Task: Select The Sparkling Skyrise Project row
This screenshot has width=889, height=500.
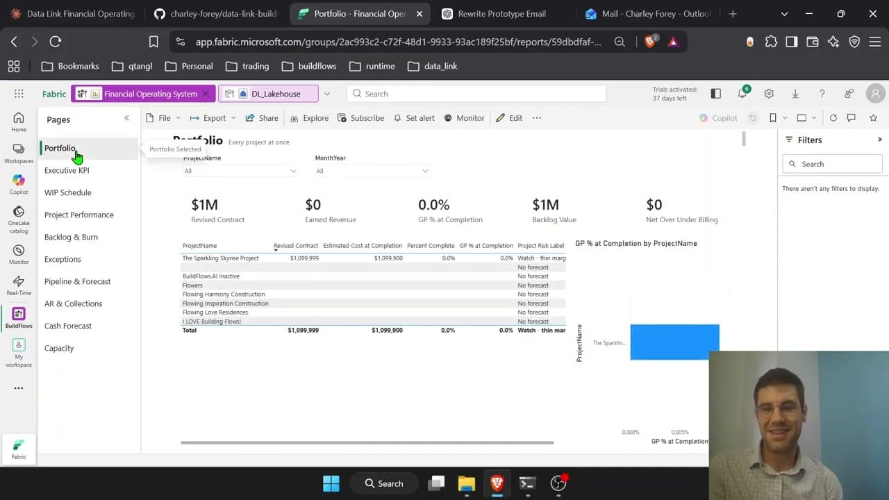Action: 374,258
